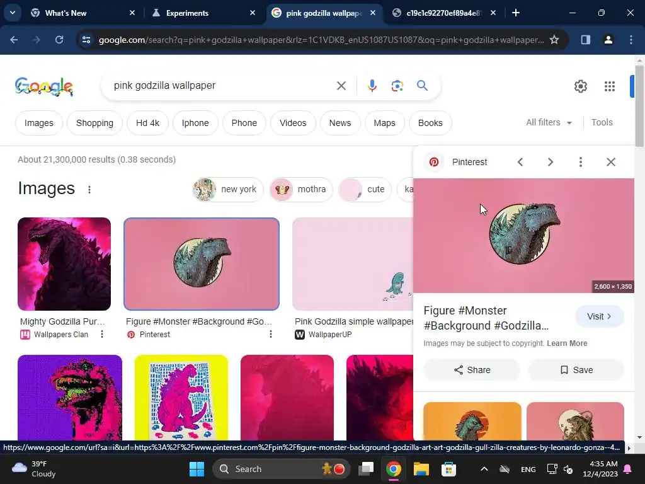This screenshot has width=645, height=484.
Task: Select the mothra suggestion chip
Action: pyautogui.click(x=301, y=189)
